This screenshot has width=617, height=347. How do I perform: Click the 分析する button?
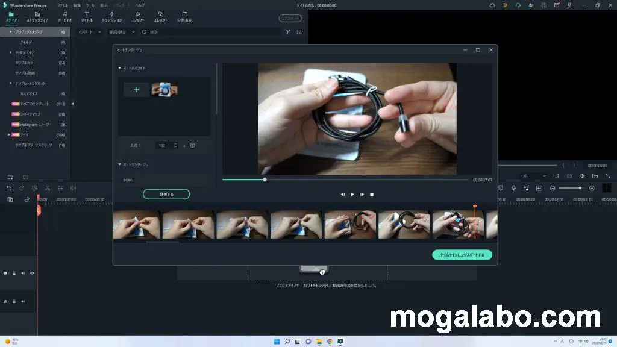pyautogui.click(x=166, y=194)
